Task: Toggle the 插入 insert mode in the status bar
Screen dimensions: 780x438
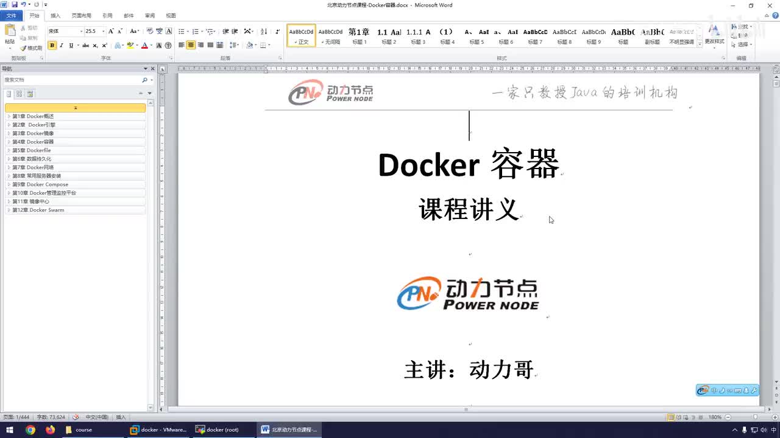Action: tap(121, 417)
